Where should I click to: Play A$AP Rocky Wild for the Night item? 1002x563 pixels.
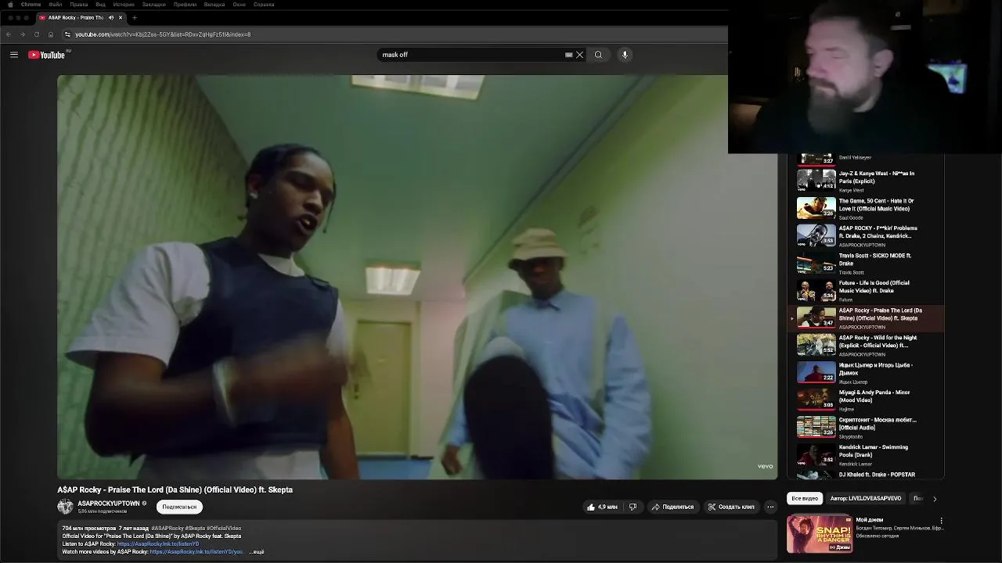click(866, 345)
